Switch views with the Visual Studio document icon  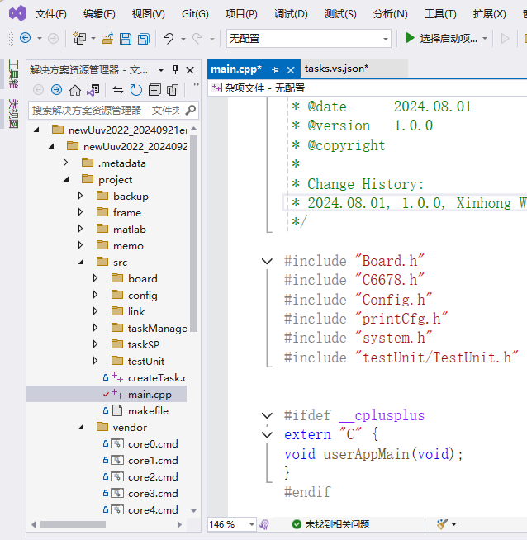click(93, 90)
